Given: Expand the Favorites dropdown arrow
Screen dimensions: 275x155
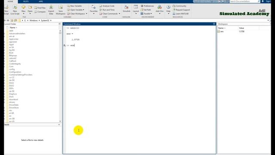Looking at the screenshot, I should coord(94,14).
